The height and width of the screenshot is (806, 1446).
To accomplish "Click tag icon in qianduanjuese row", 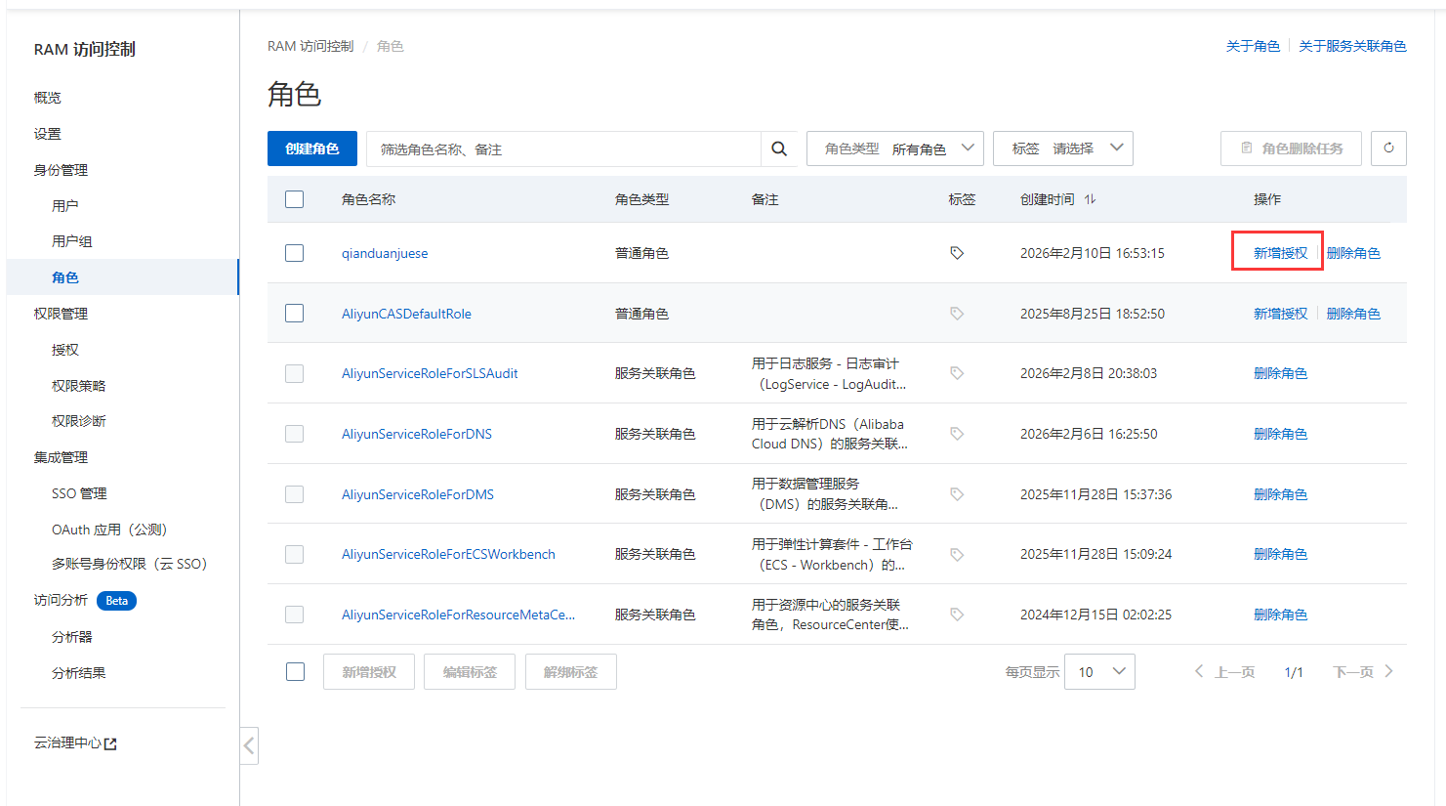I will coord(957,253).
